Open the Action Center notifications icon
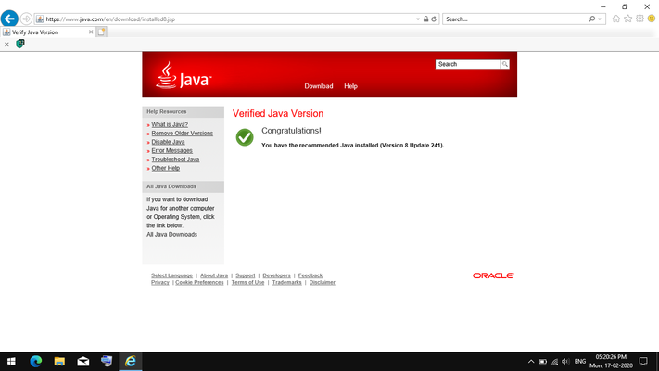The image size is (659, 371). (643, 362)
